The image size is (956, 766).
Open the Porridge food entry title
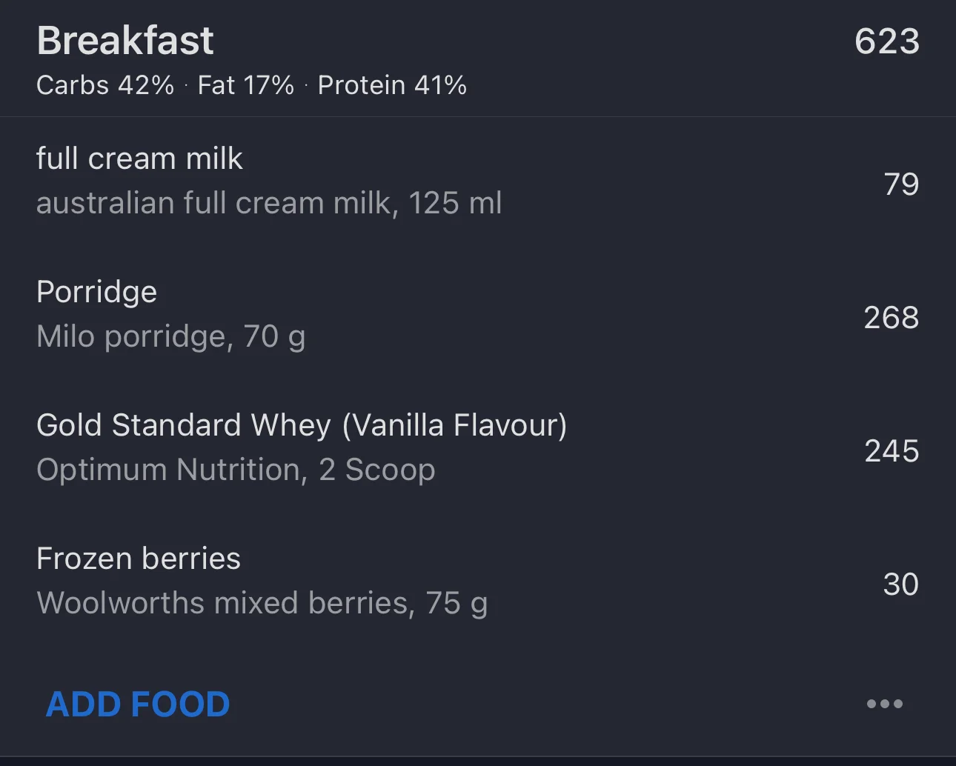click(x=97, y=292)
